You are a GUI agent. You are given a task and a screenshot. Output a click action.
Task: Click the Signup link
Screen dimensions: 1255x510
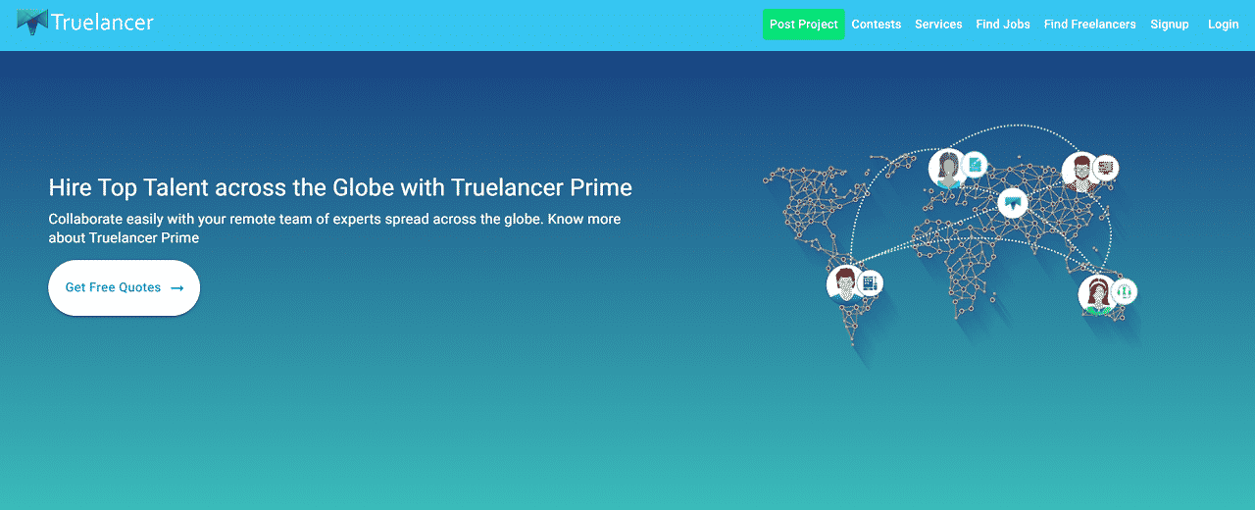click(1170, 25)
